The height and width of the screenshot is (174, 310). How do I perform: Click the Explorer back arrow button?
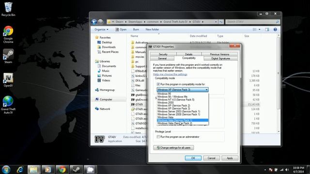point(94,22)
